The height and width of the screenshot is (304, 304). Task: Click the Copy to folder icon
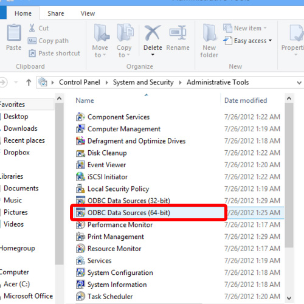tap(125, 33)
